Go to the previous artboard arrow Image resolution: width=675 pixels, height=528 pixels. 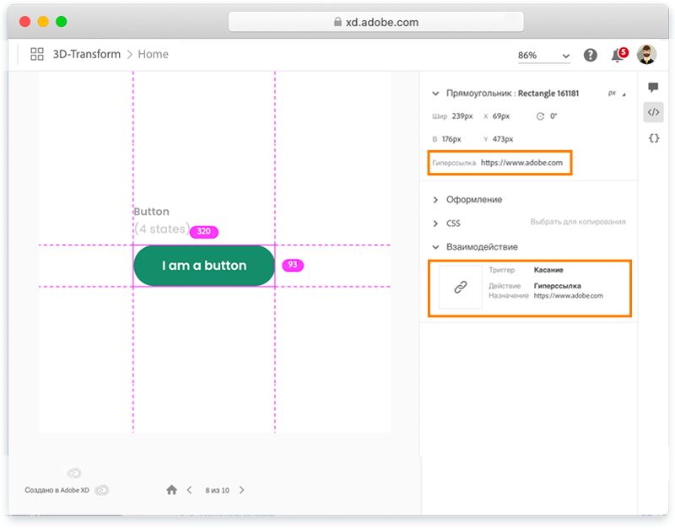[189, 489]
